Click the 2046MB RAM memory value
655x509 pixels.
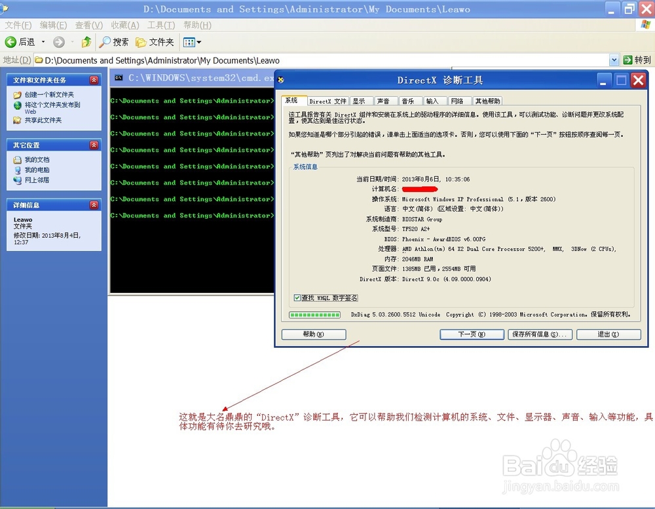[418, 259]
